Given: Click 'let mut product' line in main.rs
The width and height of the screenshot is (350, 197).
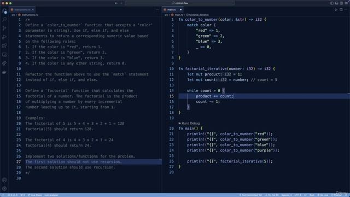Looking at the screenshot, I should tap(214, 74).
